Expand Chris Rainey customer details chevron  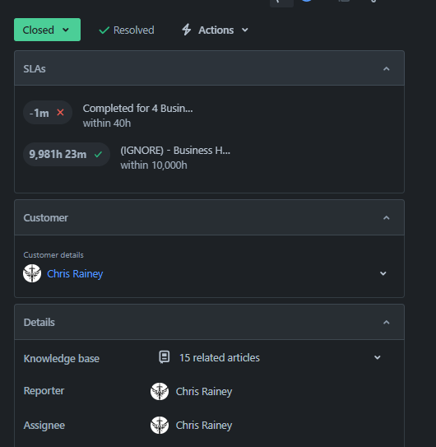click(x=383, y=273)
